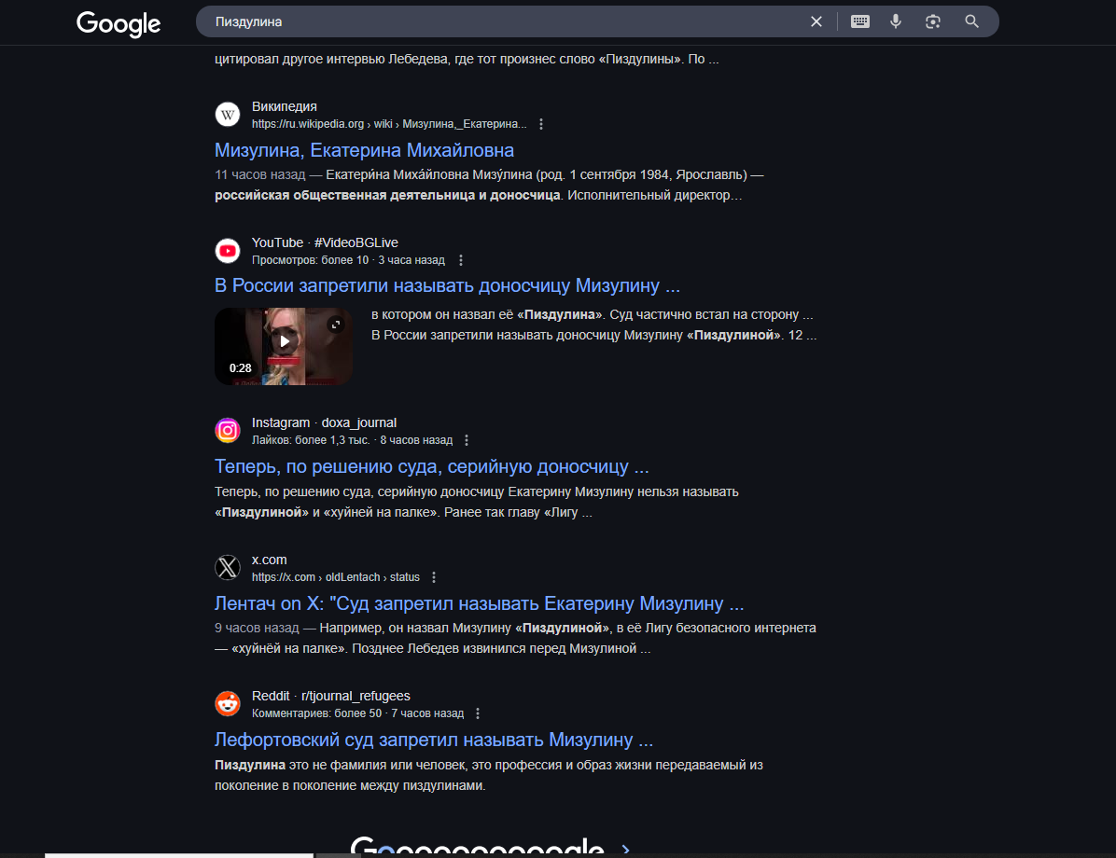
Task: Click the X favicon beside x.com
Action: (x=228, y=568)
